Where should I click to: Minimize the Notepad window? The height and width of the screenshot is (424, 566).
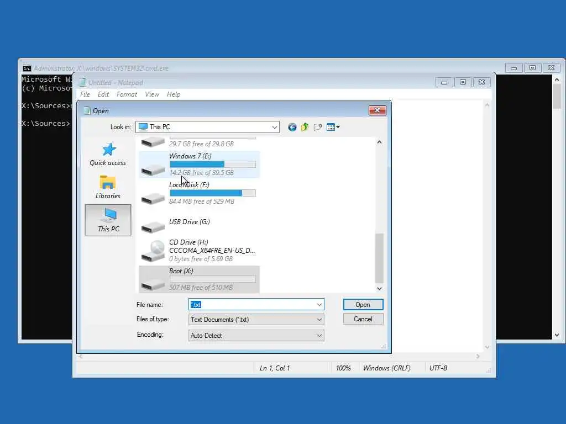444,82
